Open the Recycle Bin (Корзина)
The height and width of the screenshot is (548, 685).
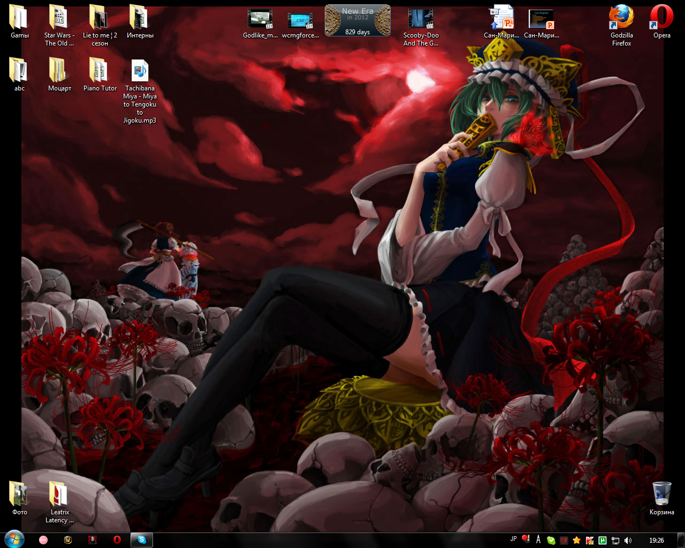coord(661,494)
